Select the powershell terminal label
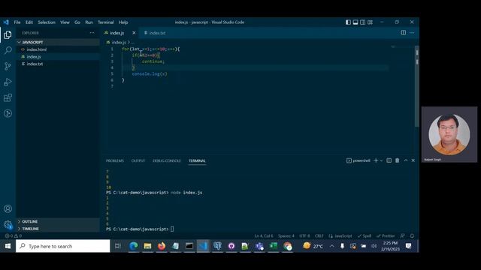This screenshot has width=481, height=270. pyautogui.click(x=358, y=160)
